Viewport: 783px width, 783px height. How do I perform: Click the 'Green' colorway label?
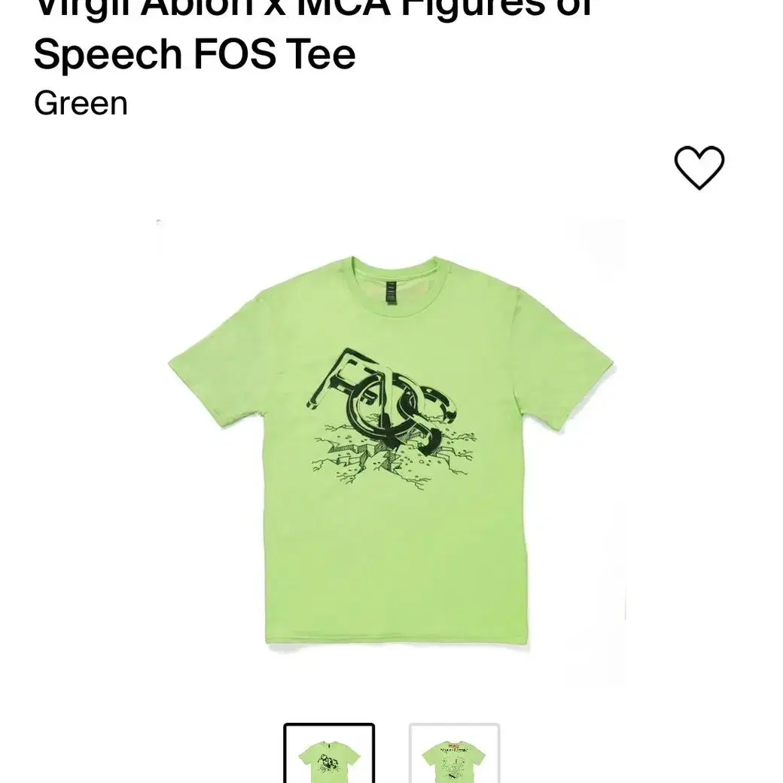click(x=81, y=103)
